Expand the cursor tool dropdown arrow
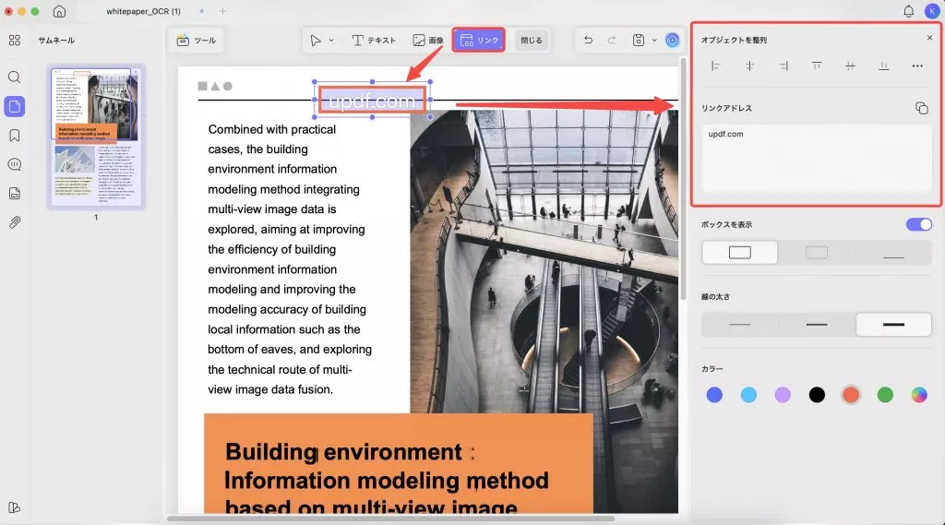This screenshot has width=945, height=525. pyautogui.click(x=331, y=41)
